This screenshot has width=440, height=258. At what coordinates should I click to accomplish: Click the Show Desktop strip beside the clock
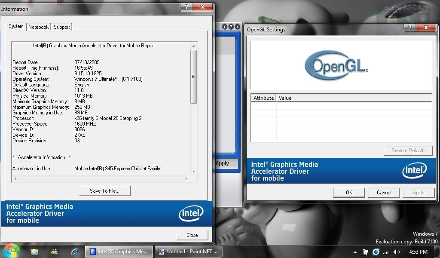coord(437,252)
